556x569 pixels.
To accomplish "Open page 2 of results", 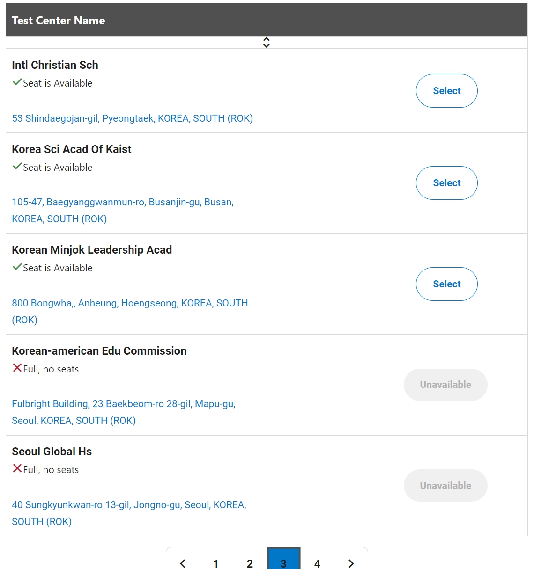I will click(x=250, y=563).
